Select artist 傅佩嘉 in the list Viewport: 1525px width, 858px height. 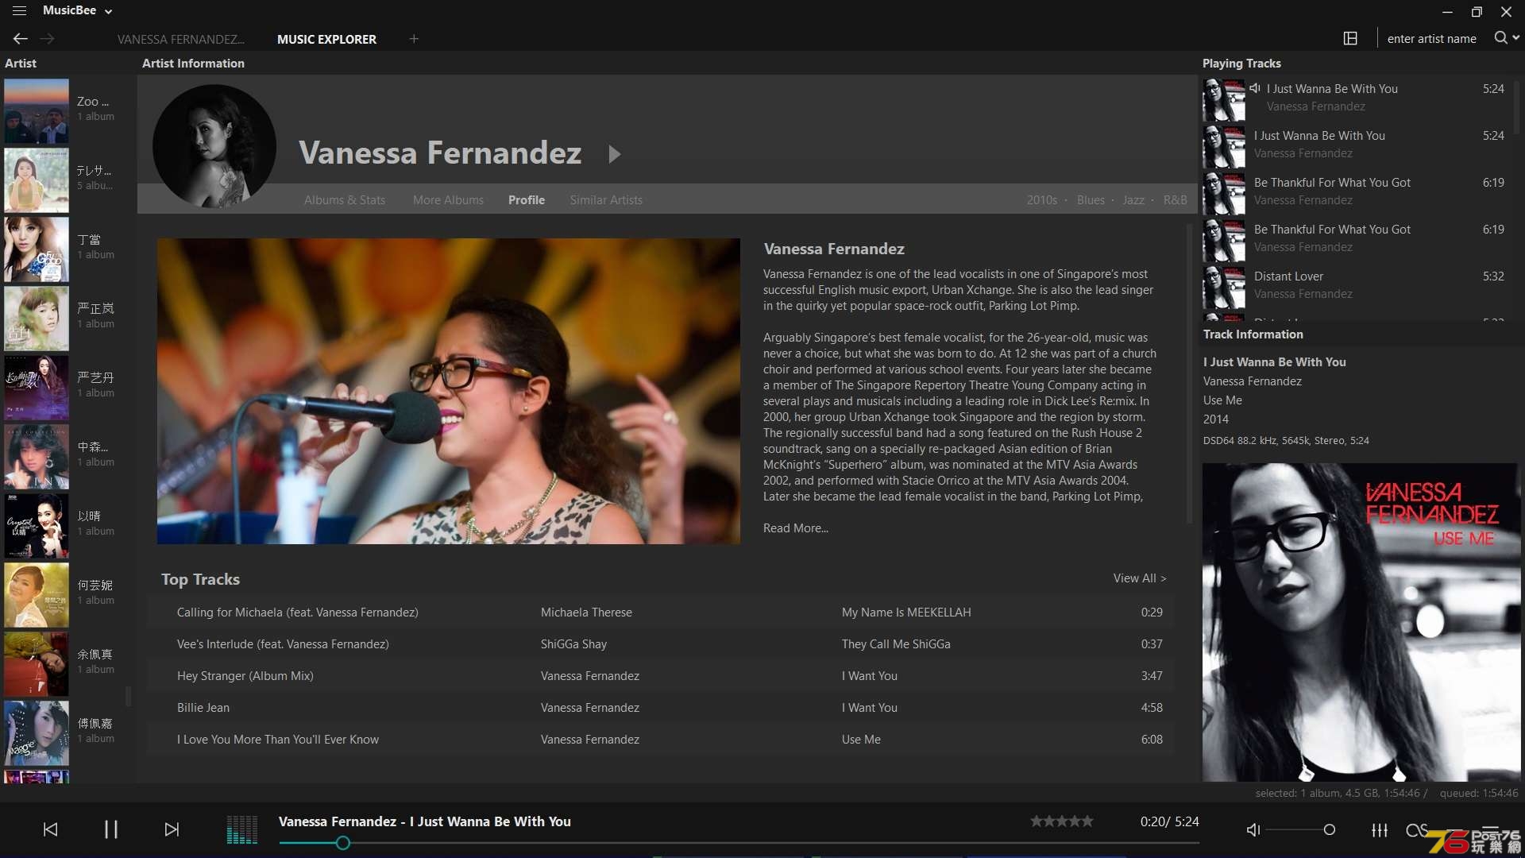[x=68, y=732]
